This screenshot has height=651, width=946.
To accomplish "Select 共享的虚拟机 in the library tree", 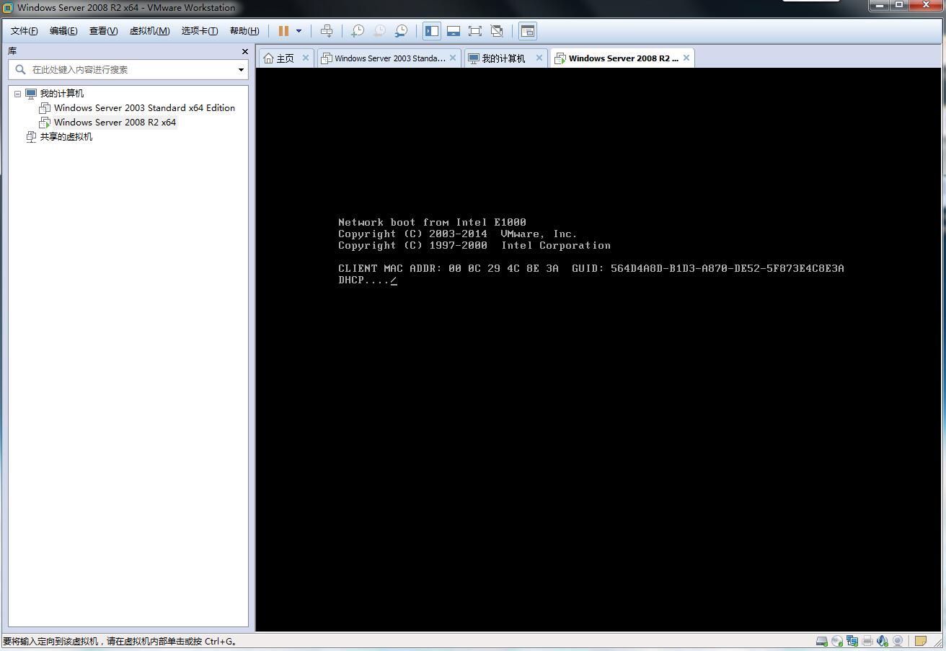I will pos(66,137).
